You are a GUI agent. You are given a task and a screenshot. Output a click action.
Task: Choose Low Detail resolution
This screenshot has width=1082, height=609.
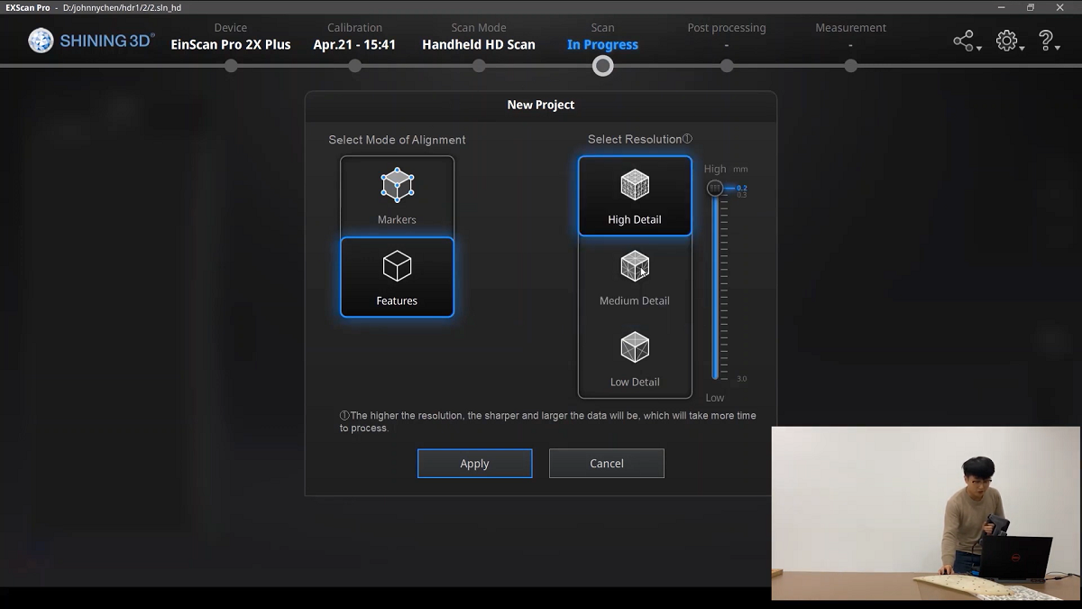(635, 358)
